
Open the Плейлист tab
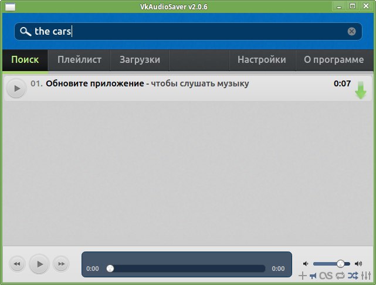point(79,60)
